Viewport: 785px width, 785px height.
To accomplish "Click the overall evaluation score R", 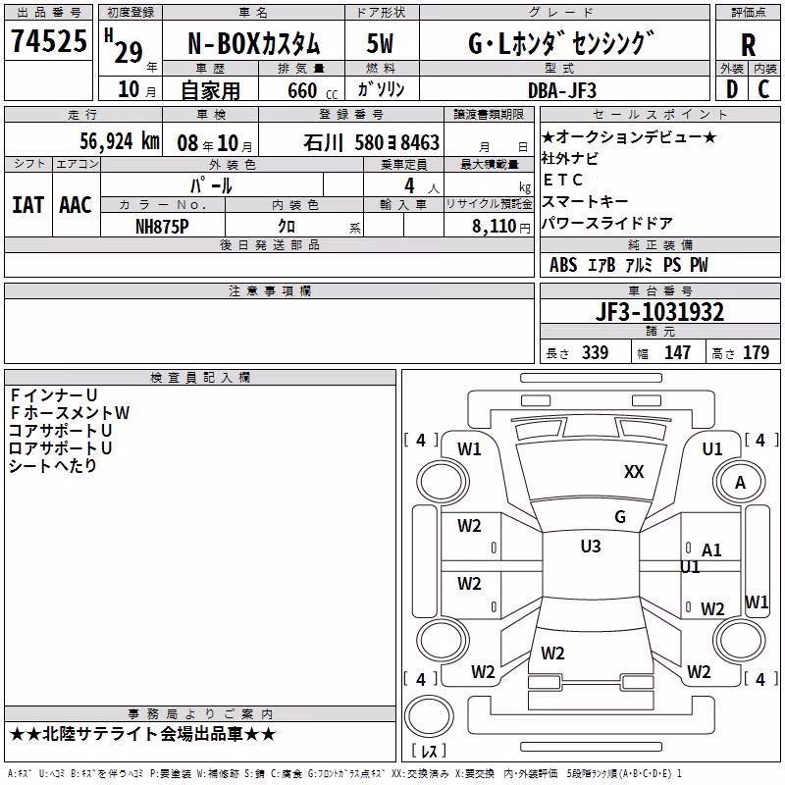I will click(748, 45).
